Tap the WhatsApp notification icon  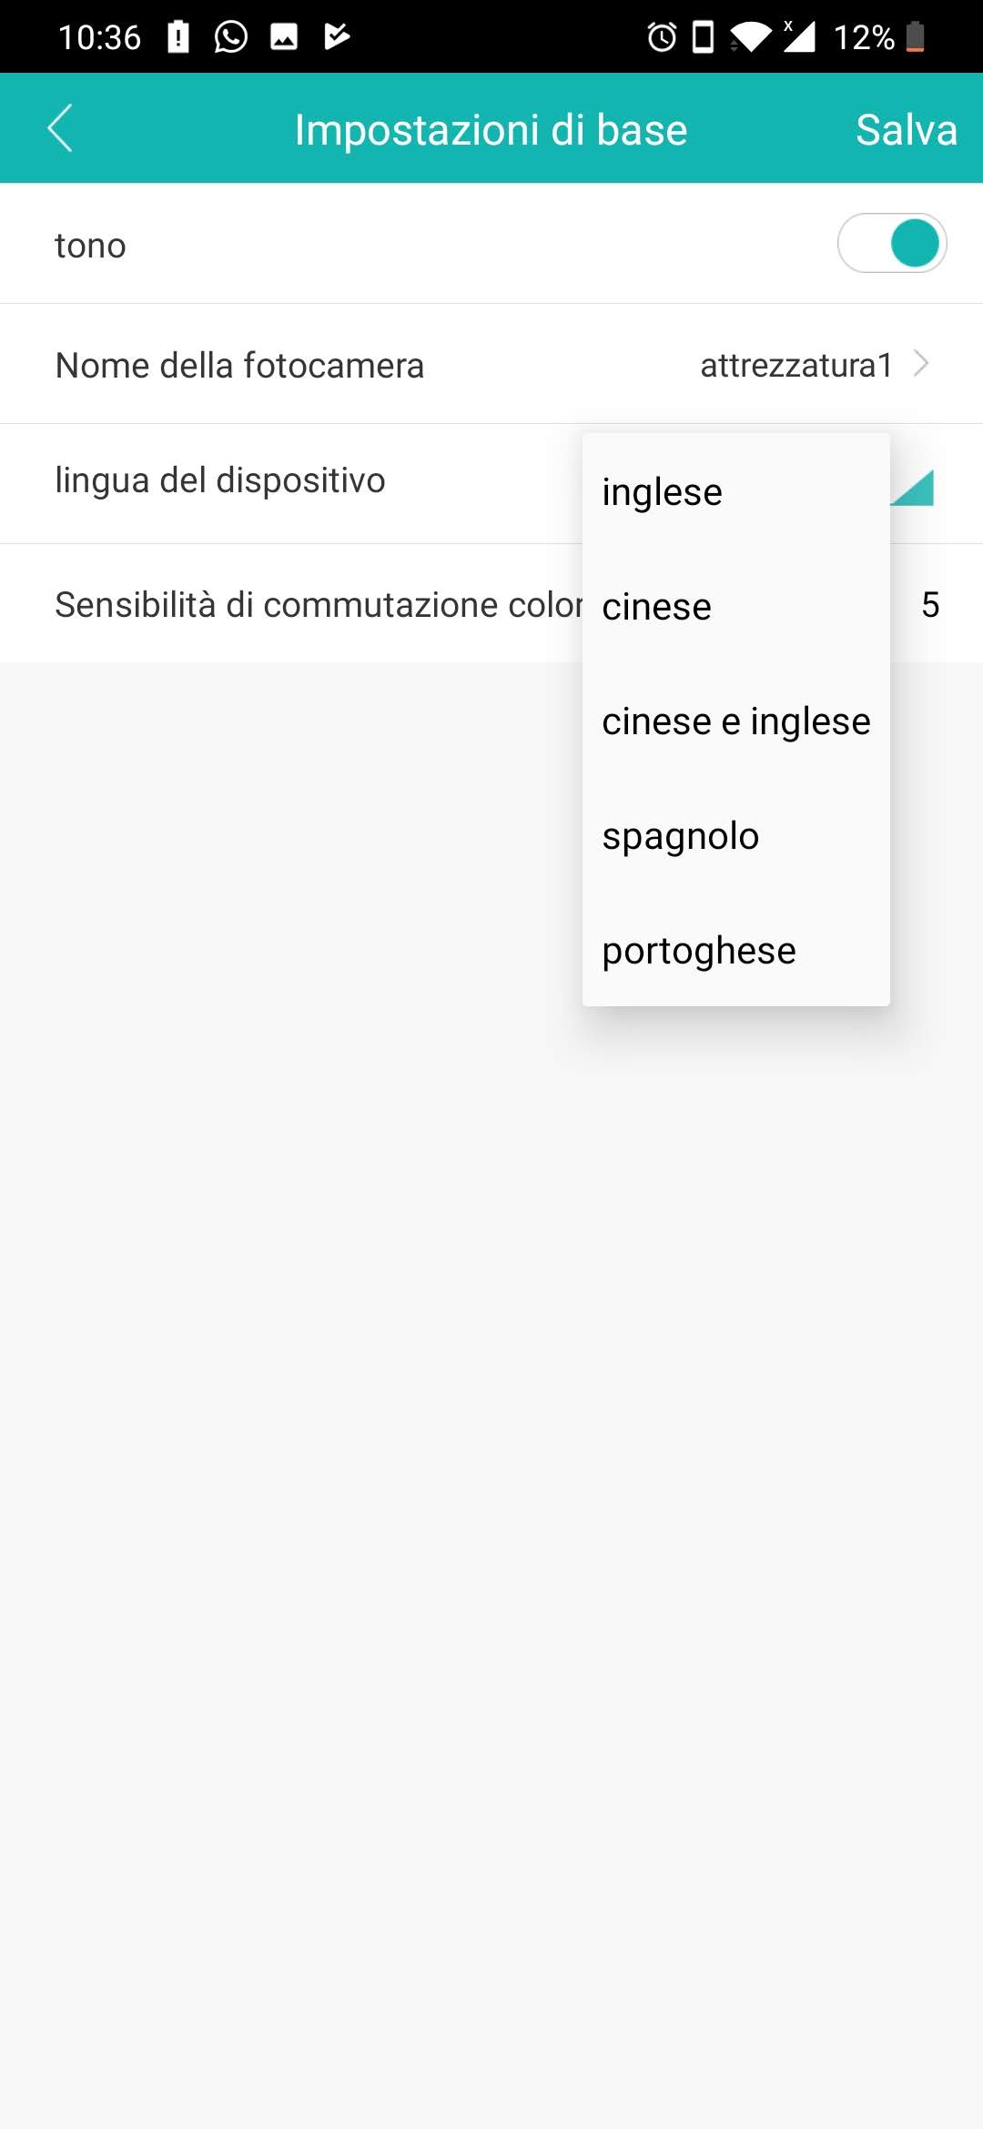tap(230, 37)
